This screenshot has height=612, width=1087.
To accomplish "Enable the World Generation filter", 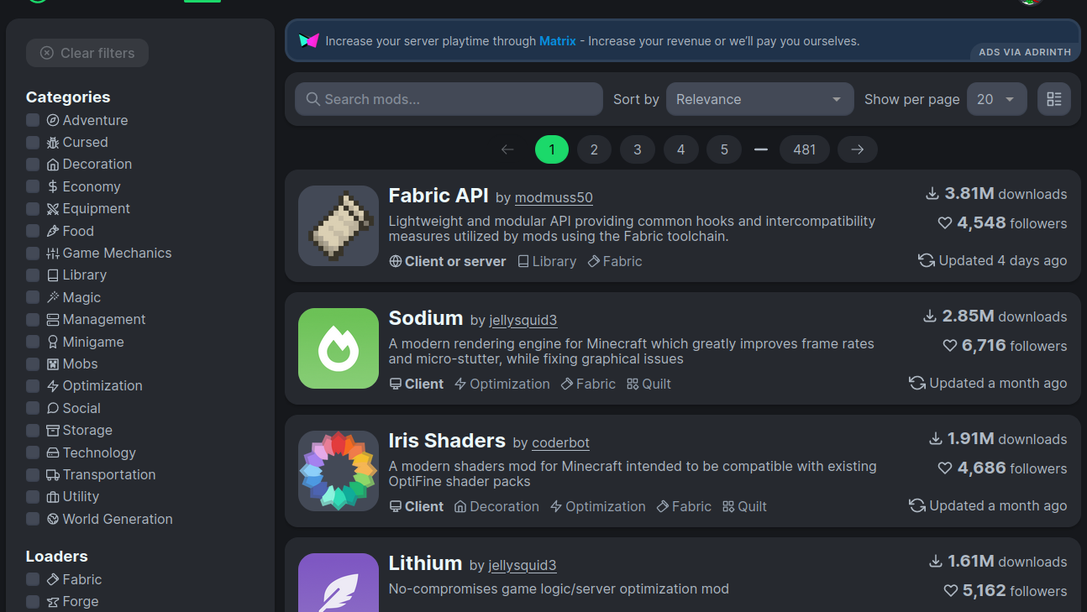I will coord(31,519).
